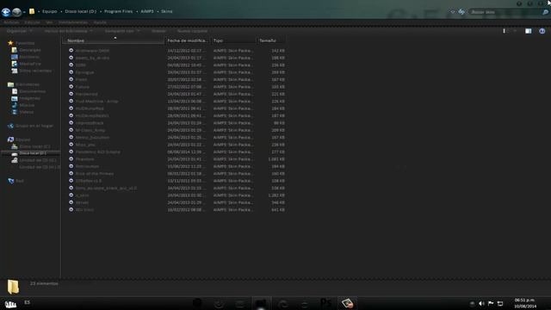The width and height of the screenshot is (551, 310).
Task: Select Unidad de CD (H:) in the sidebar
Action: [x=40, y=167]
